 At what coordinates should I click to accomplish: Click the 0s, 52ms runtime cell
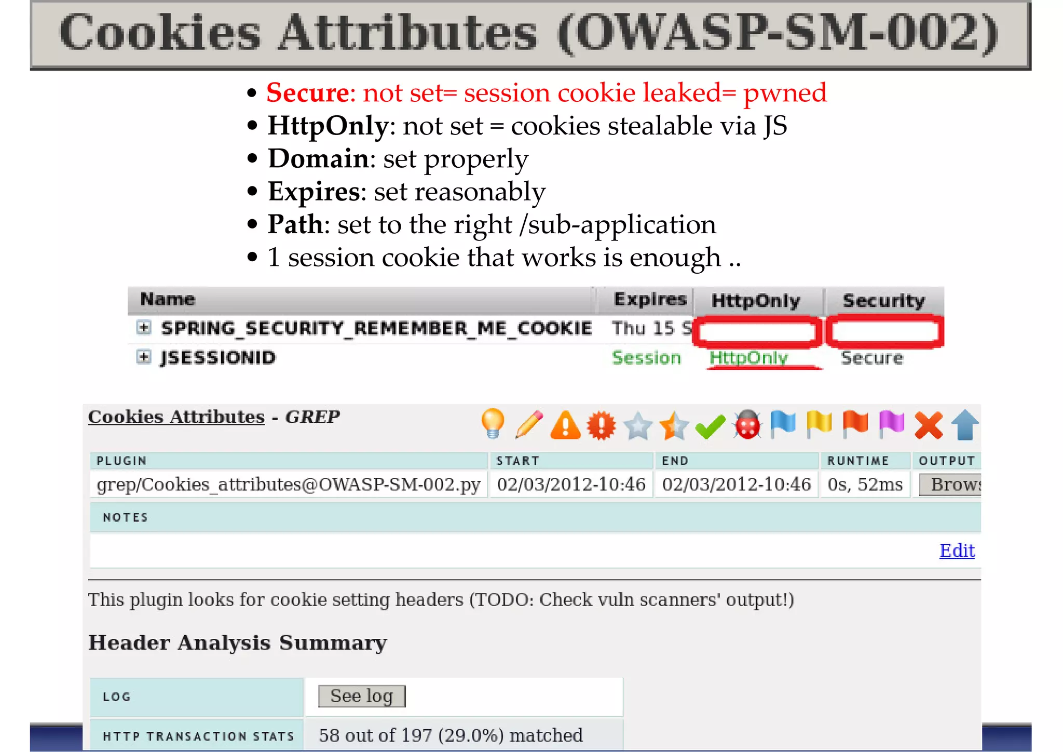tap(865, 485)
